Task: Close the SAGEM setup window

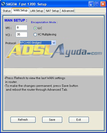Action: pos(103,4)
